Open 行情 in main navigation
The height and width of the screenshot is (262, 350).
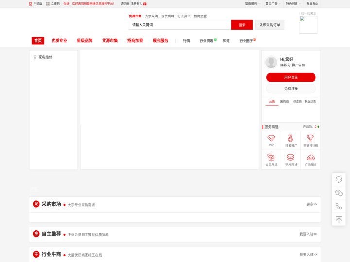186,41
